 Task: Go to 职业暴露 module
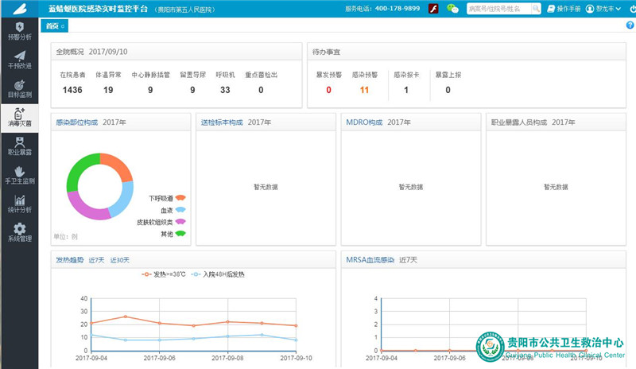(x=19, y=145)
